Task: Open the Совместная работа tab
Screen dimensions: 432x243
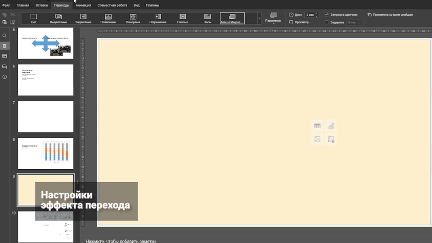Action: coord(112,5)
